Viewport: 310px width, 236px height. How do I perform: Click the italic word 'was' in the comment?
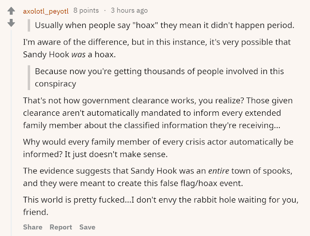78,54
